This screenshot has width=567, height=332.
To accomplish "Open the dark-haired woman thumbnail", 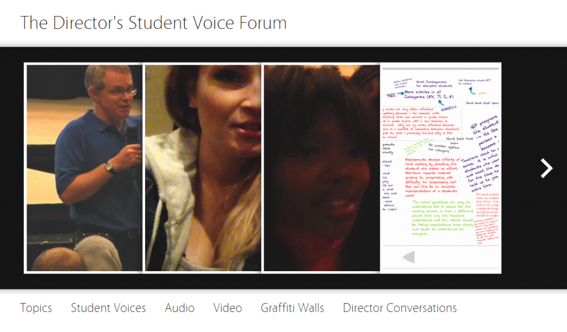I will coord(321,168).
